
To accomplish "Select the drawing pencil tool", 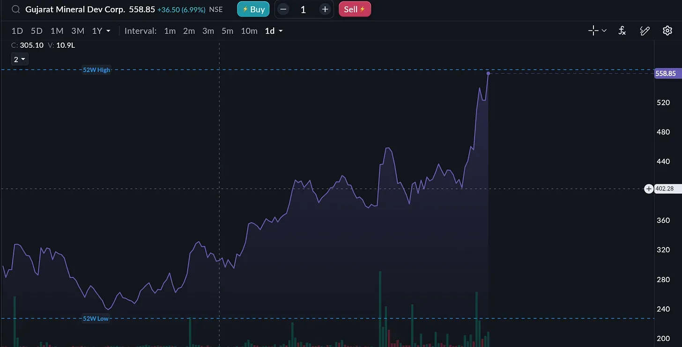I will pyautogui.click(x=645, y=31).
